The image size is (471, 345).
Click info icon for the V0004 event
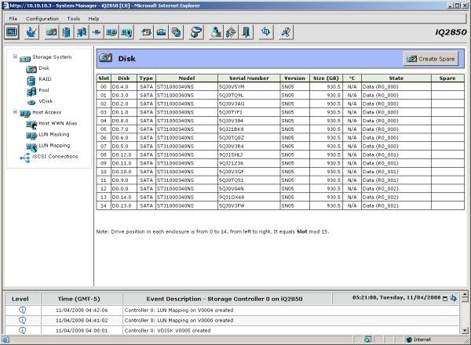23,310
